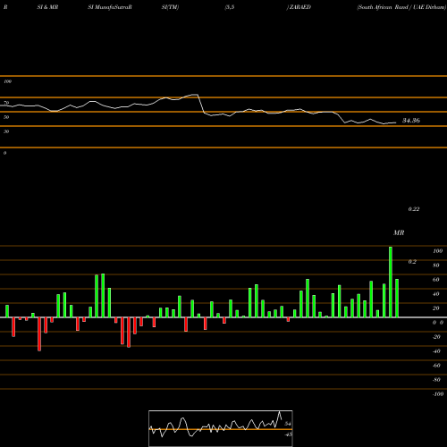
Task: Click the MR histogram axis label -80
Action: coord(436,380)
